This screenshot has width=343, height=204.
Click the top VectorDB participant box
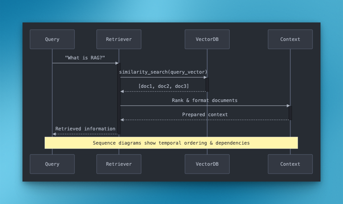point(207,39)
